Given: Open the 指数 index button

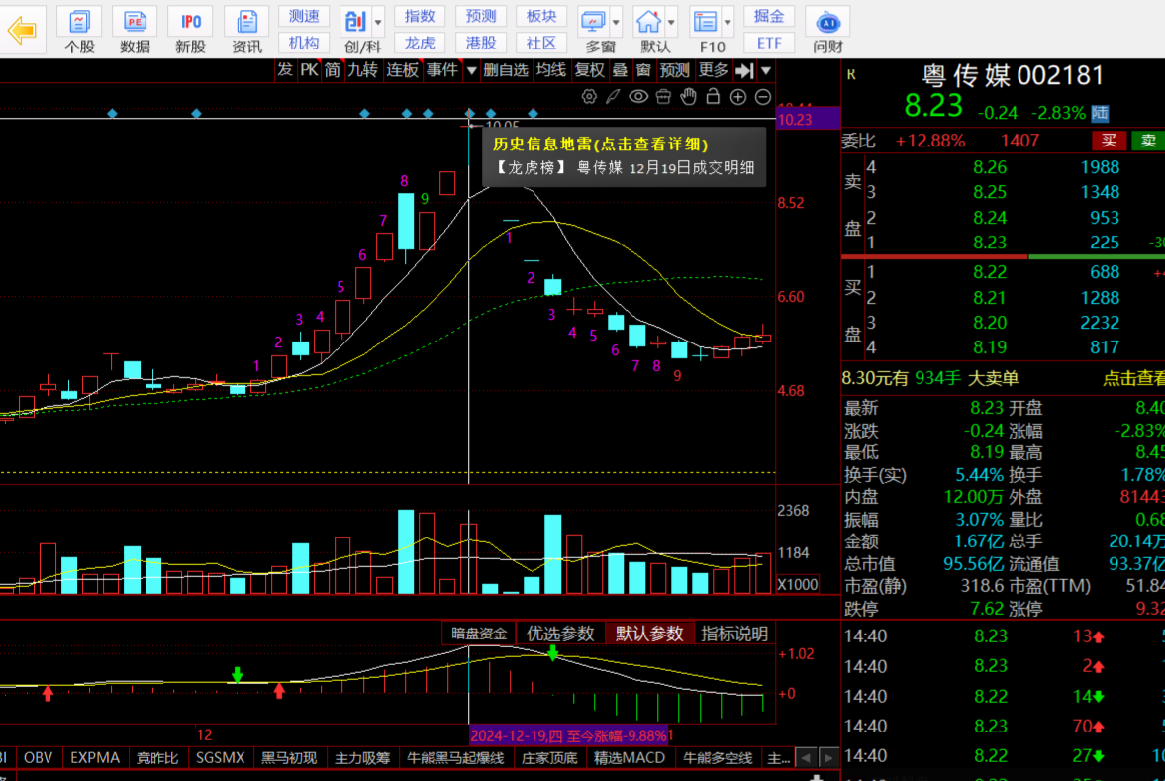Looking at the screenshot, I should point(420,17).
